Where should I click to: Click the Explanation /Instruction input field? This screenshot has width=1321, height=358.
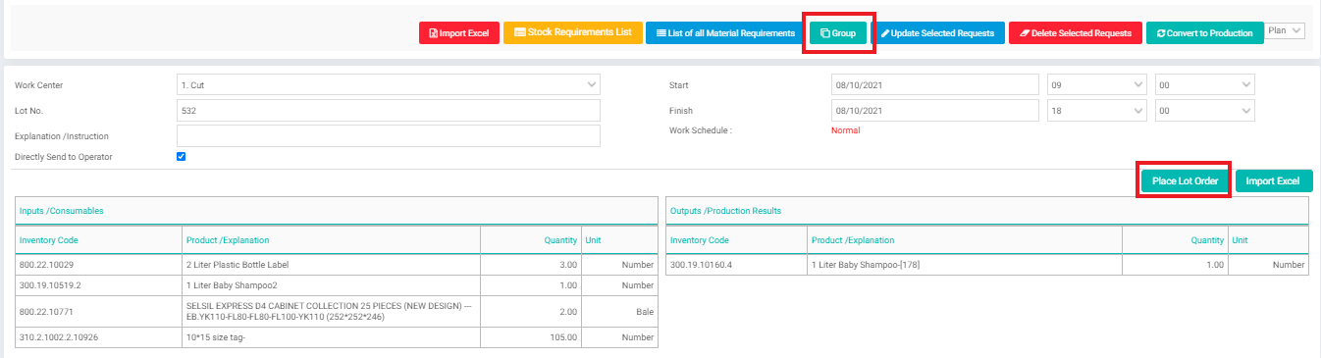click(x=389, y=135)
